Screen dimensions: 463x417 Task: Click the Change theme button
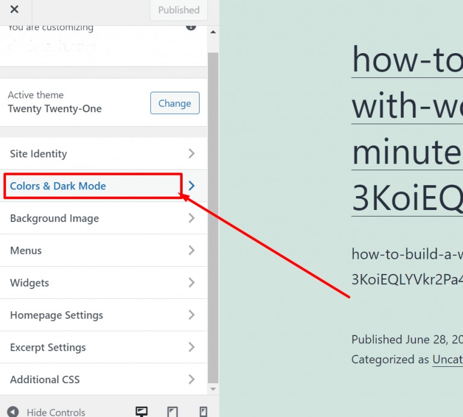(x=174, y=103)
